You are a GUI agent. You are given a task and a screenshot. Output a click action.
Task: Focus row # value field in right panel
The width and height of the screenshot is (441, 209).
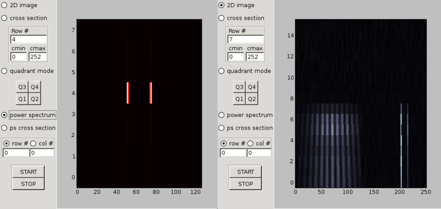(233, 153)
